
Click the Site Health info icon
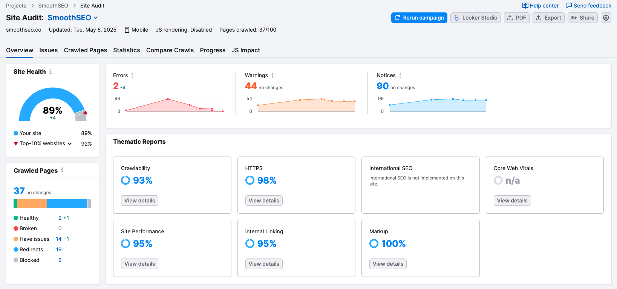[51, 71]
